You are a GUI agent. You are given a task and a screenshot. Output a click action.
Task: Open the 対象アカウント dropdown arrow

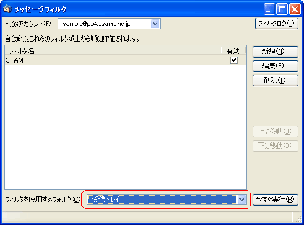point(155,24)
